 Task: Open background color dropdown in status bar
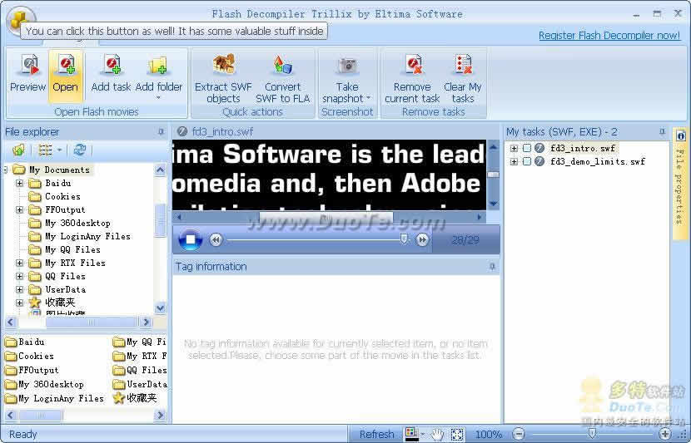coord(423,435)
